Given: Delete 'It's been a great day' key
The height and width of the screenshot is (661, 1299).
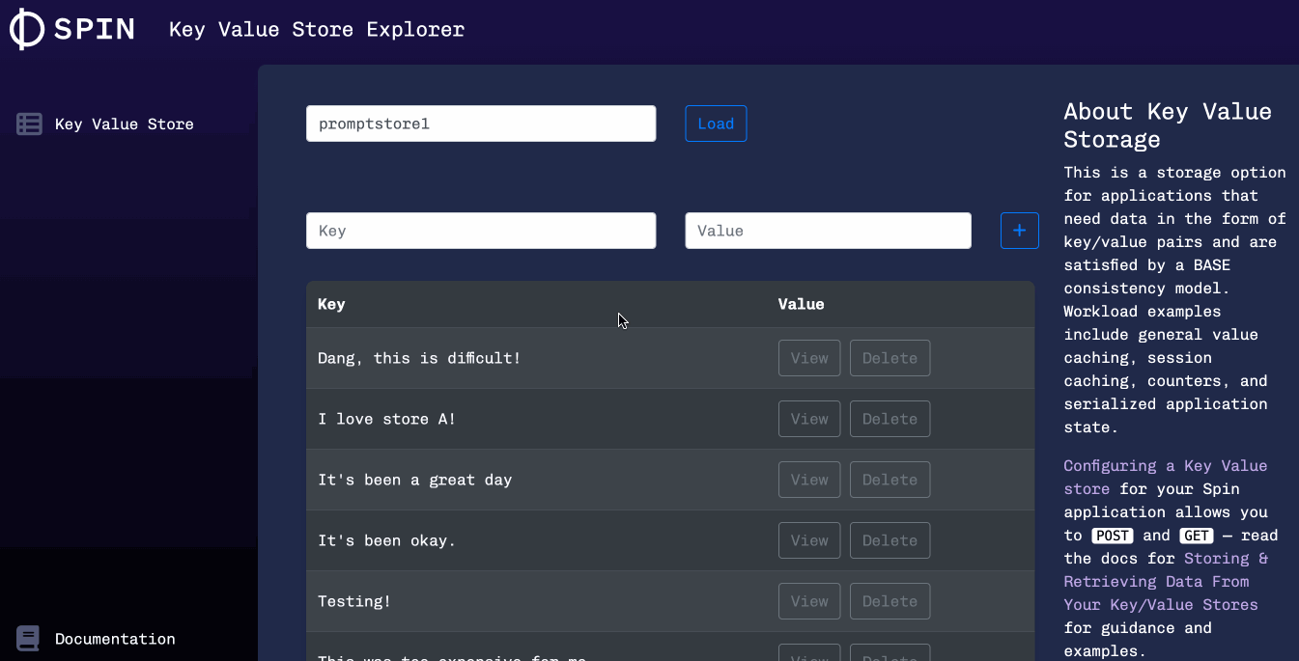Looking at the screenshot, I should pyautogui.click(x=890, y=480).
